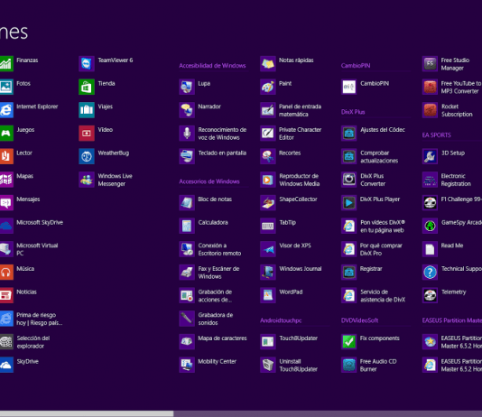Open the Viajes app icon

point(87,110)
